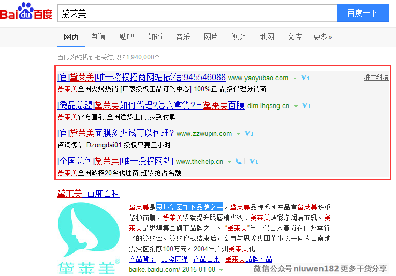Go to the 视频 tab

pos(239,37)
